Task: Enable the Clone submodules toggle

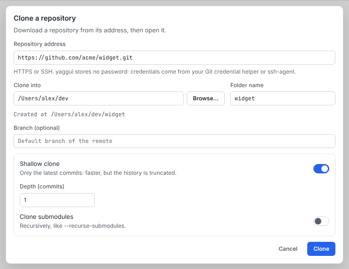Action: tap(321, 221)
